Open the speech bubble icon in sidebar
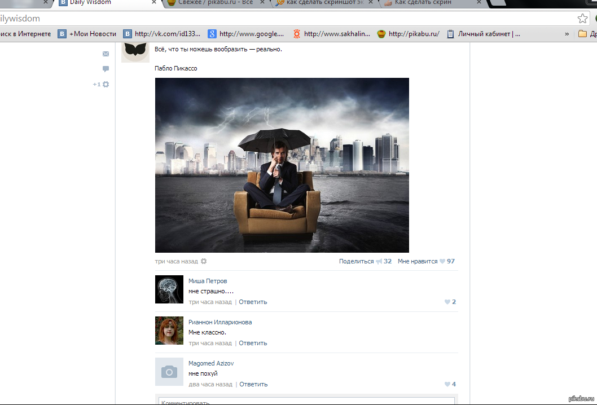The height and width of the screenshot is (405, 597). (x=106, y=69)
